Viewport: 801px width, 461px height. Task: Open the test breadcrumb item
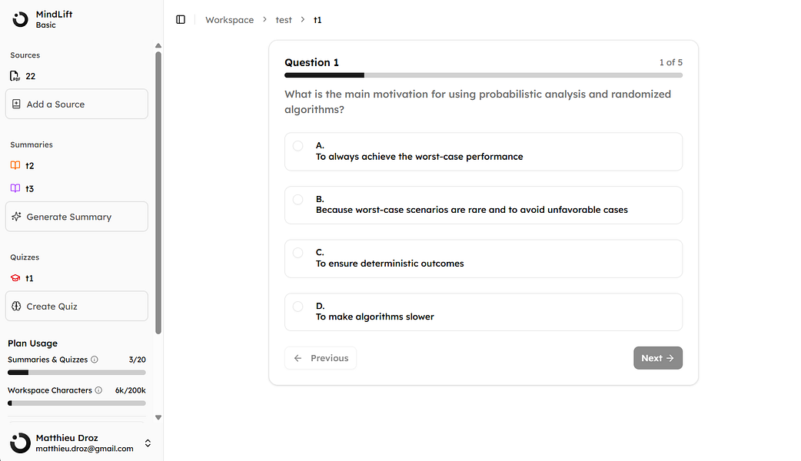coord(284,20)
